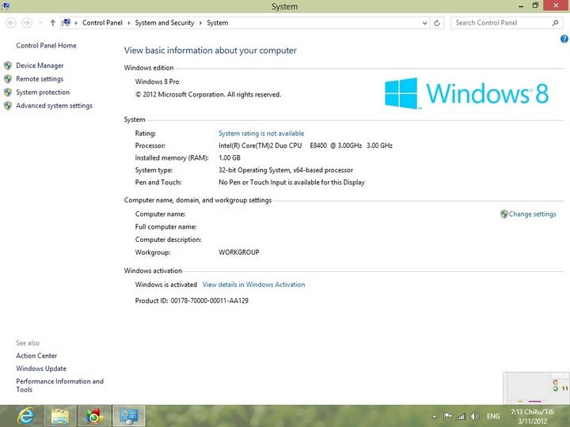Screen dimensions: 570x427
Task: Open Remote settings
Action: pyautogui.click(x=40, y=79)
